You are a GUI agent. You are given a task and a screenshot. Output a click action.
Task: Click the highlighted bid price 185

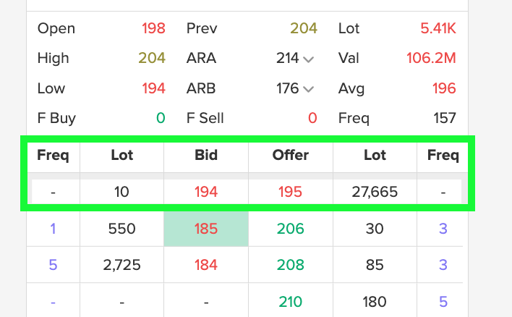(x=206, y=229)
